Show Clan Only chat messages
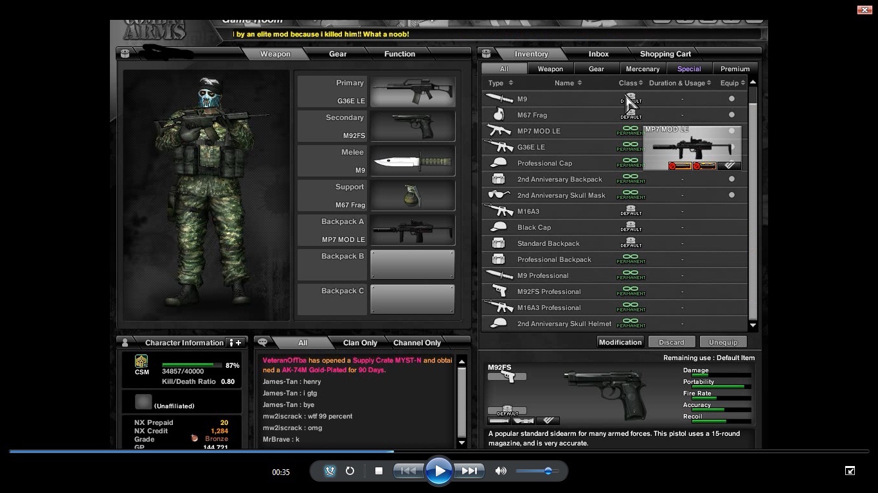 tap(360, 343)
